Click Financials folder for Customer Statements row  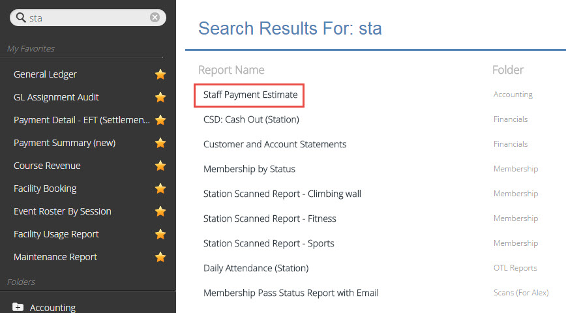point(511,144)
